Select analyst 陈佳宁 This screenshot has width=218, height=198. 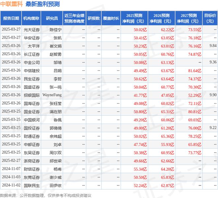click(55, 30)
